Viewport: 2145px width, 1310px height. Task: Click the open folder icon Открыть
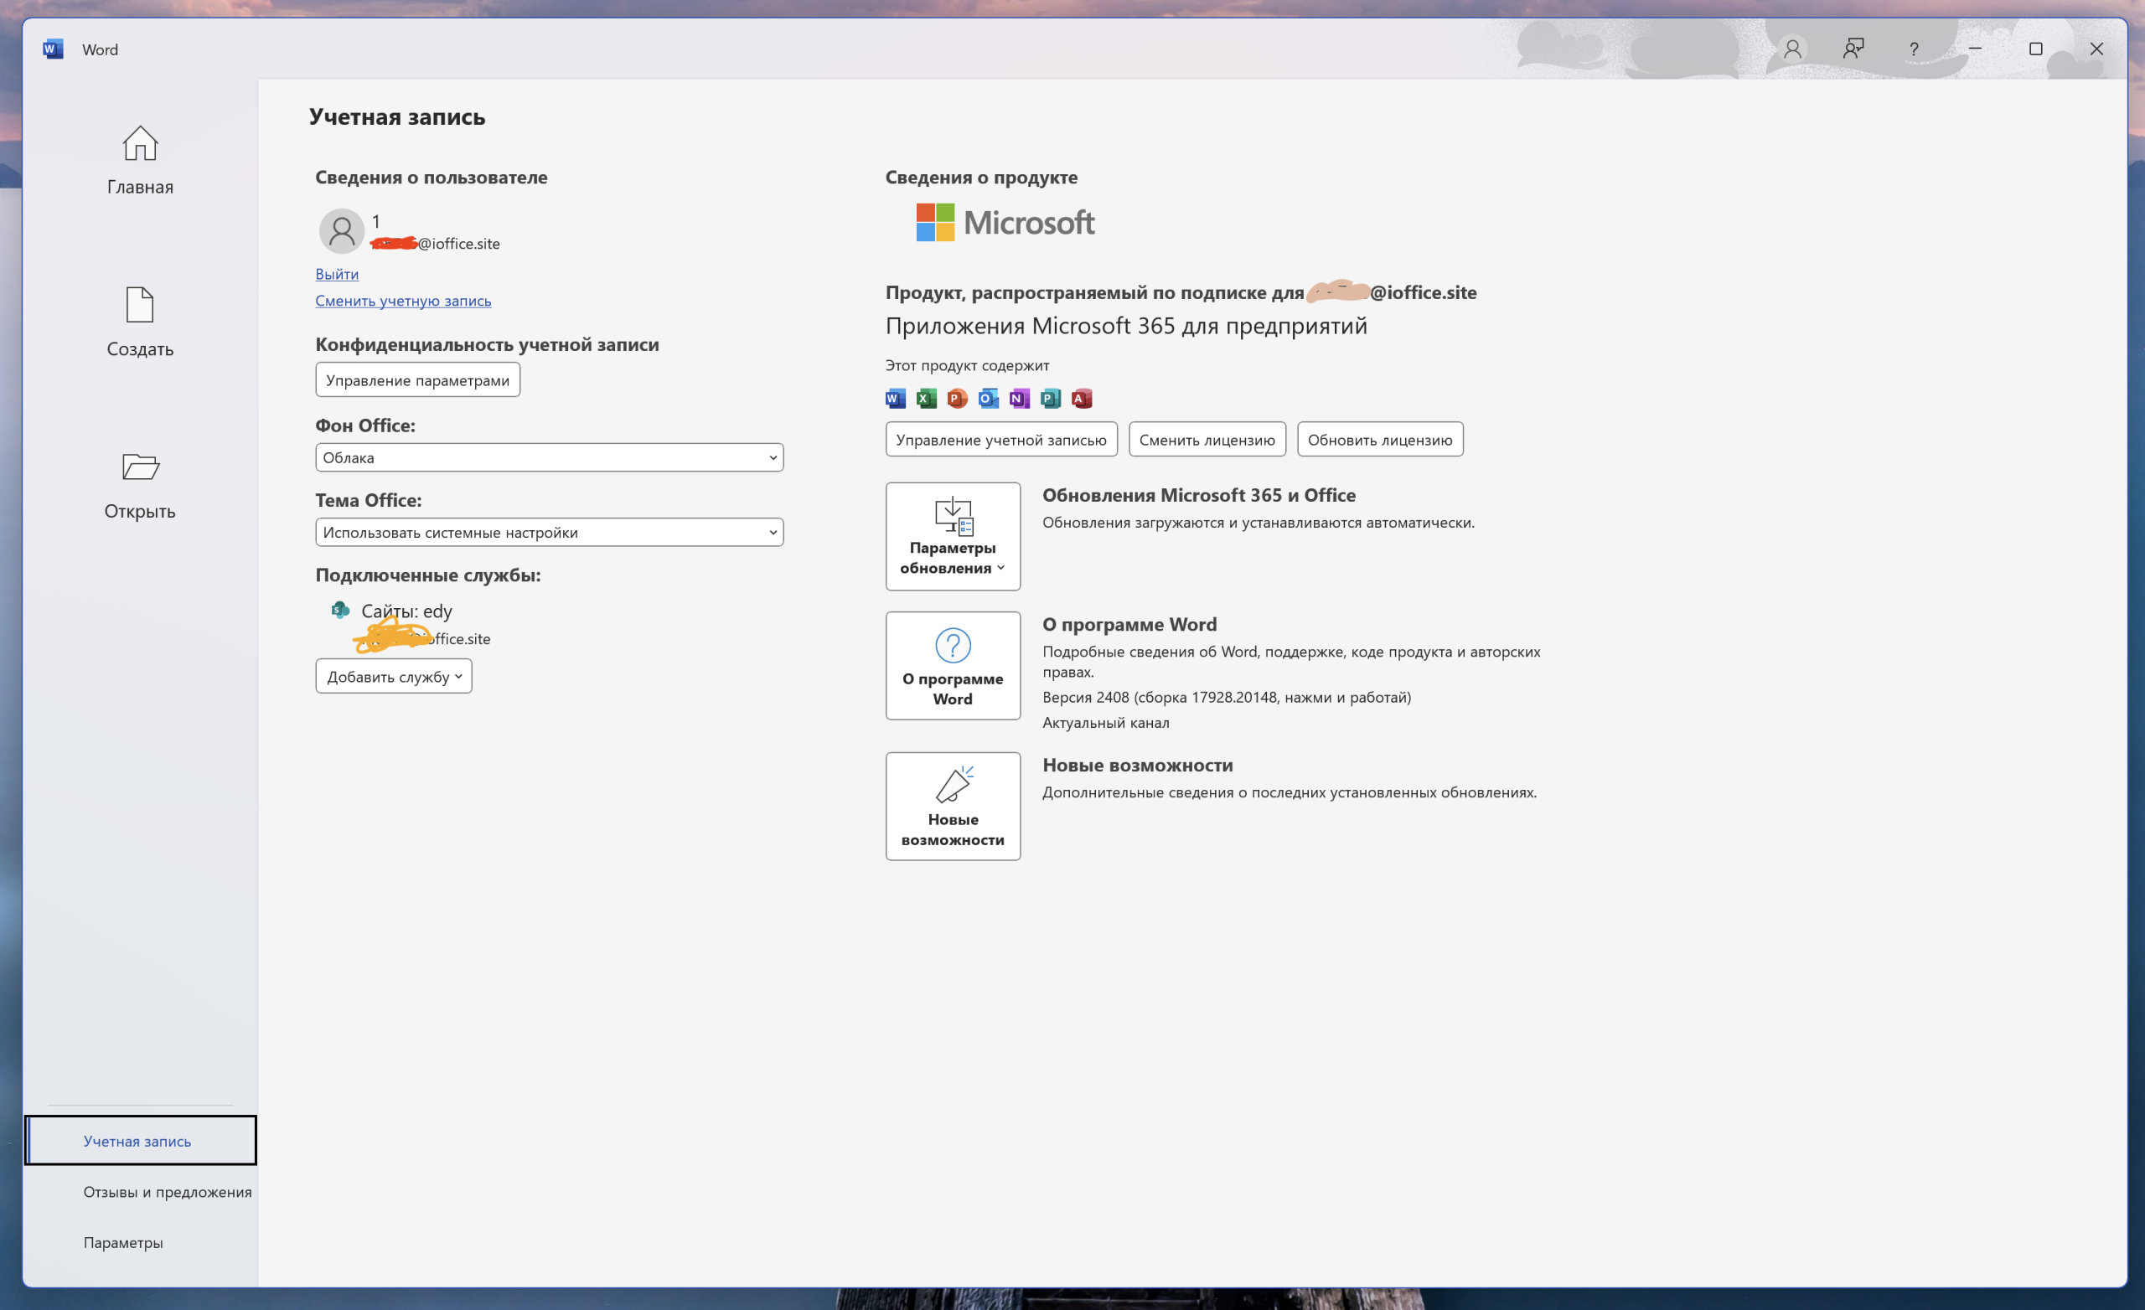tap(139, 467)
